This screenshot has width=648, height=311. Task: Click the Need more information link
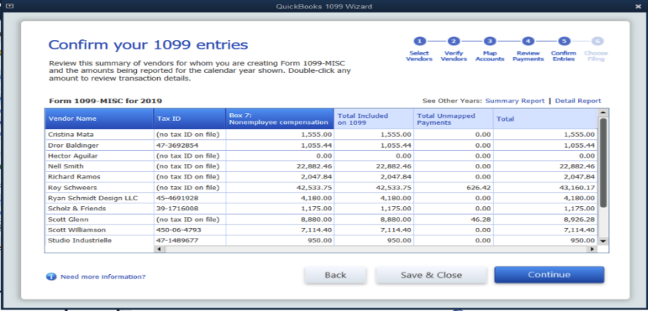(102, 276)
